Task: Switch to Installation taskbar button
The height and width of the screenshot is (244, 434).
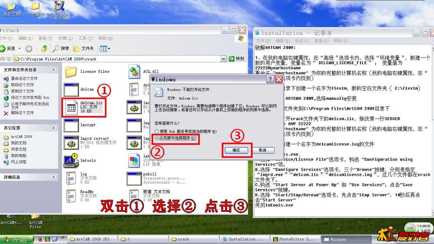Action: (x=245, y=239)
